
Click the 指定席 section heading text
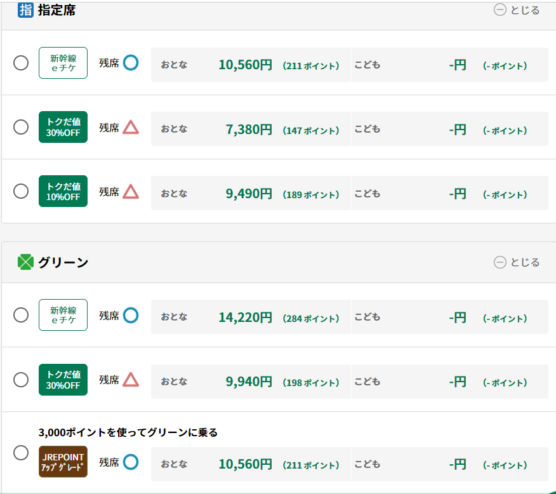pyautogui.click(x=56, y=10)
